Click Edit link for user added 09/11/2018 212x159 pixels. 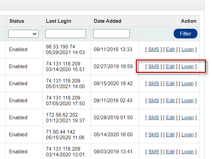pos(170,49)
